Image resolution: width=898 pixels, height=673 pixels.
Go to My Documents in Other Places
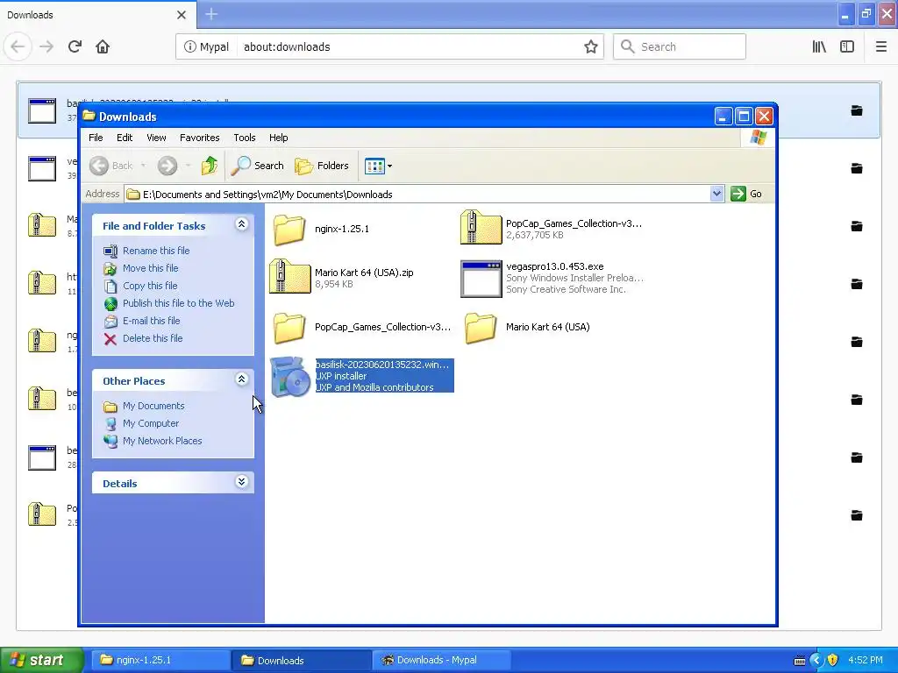tap(153, 406)
